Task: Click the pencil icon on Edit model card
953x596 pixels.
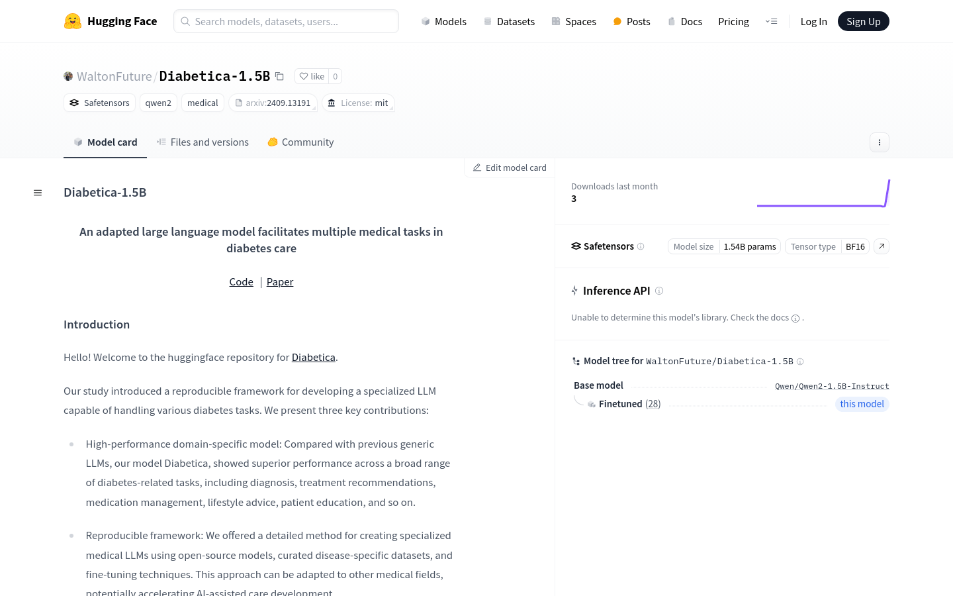Action: pyautogui.click(x=477, y=168)
